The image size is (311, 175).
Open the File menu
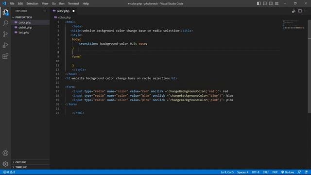[12, 3]
